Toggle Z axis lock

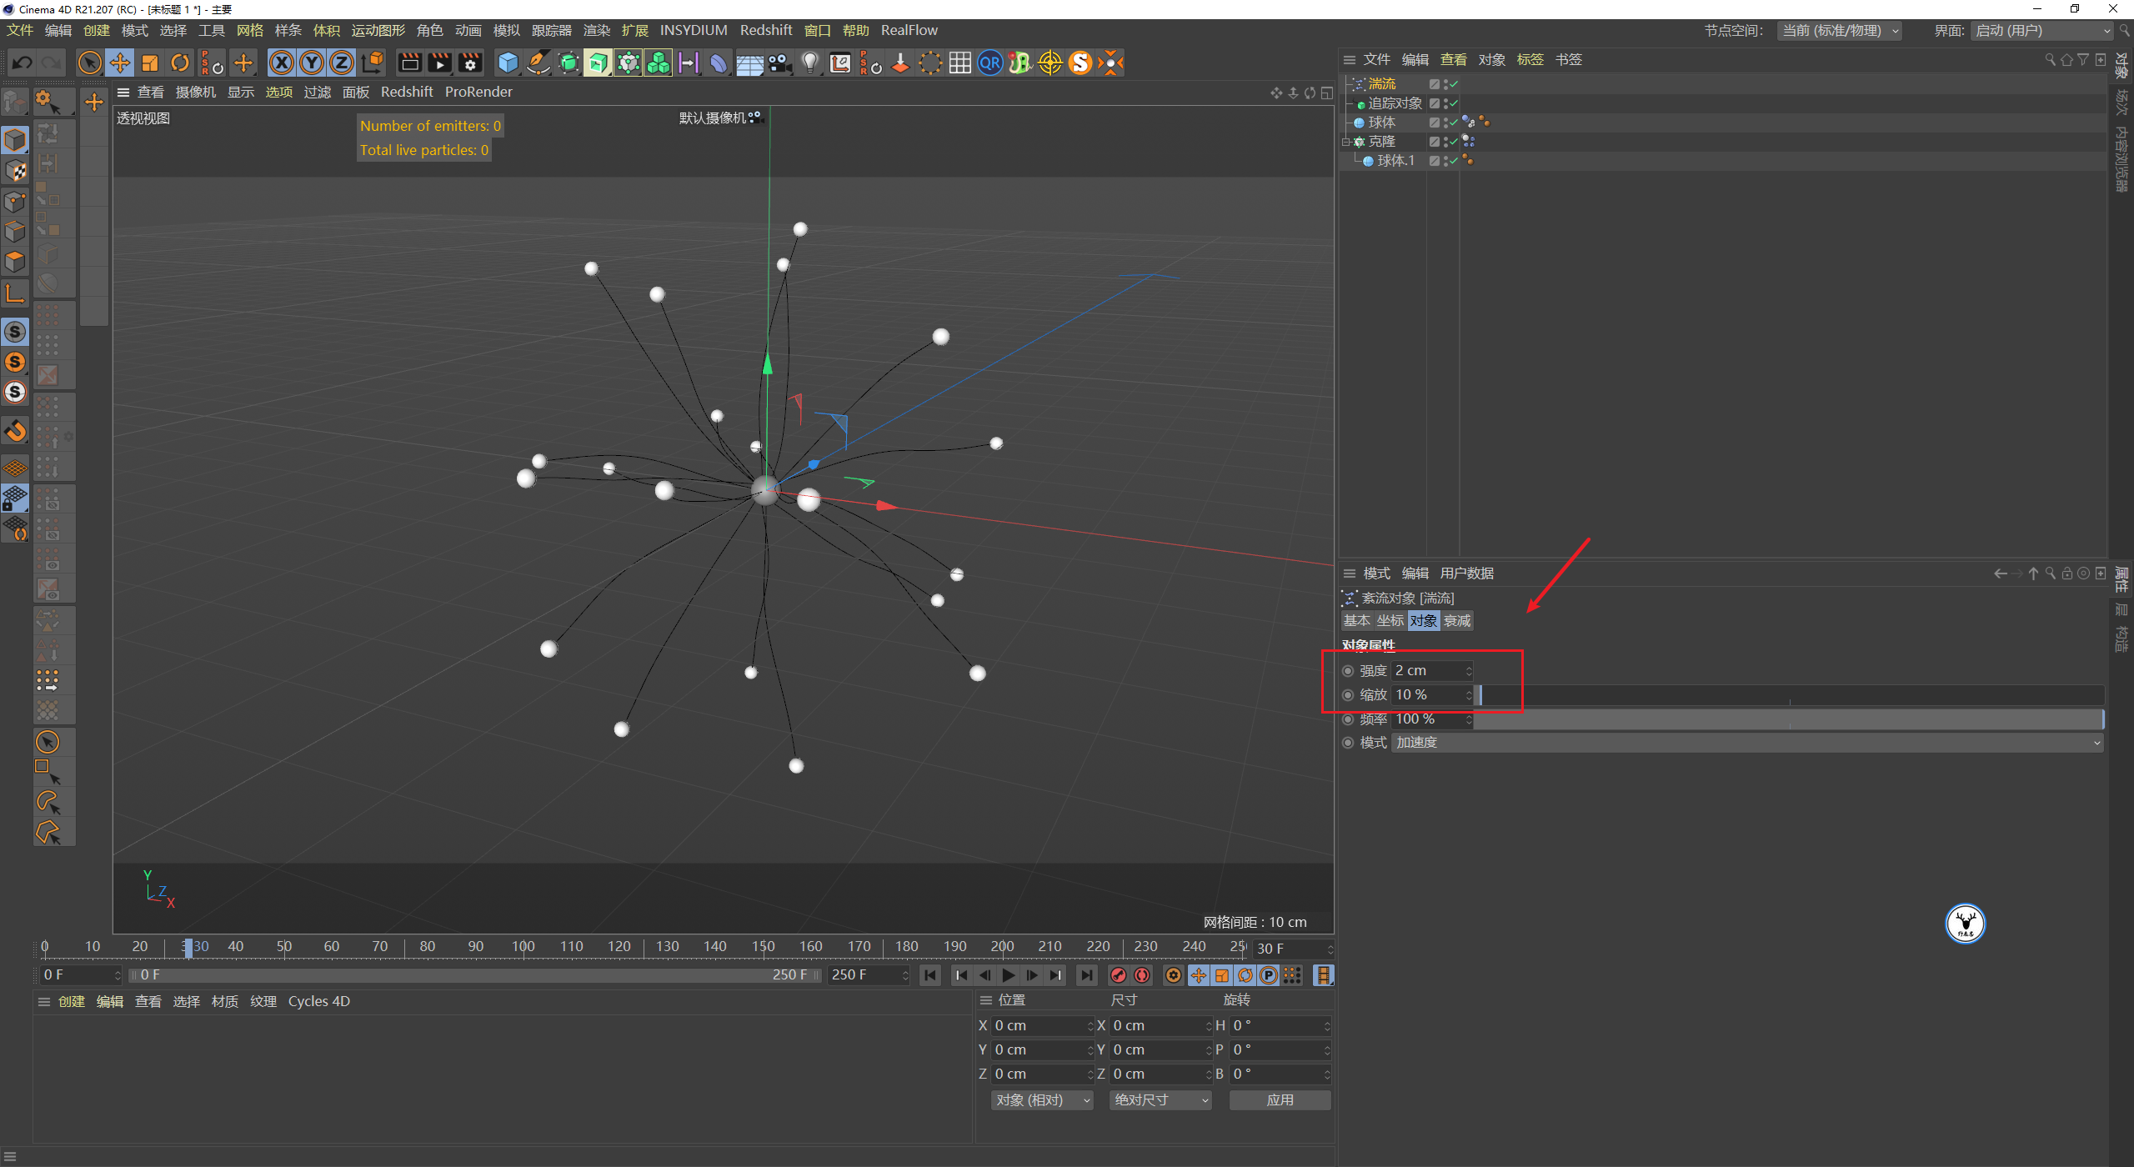342,63
